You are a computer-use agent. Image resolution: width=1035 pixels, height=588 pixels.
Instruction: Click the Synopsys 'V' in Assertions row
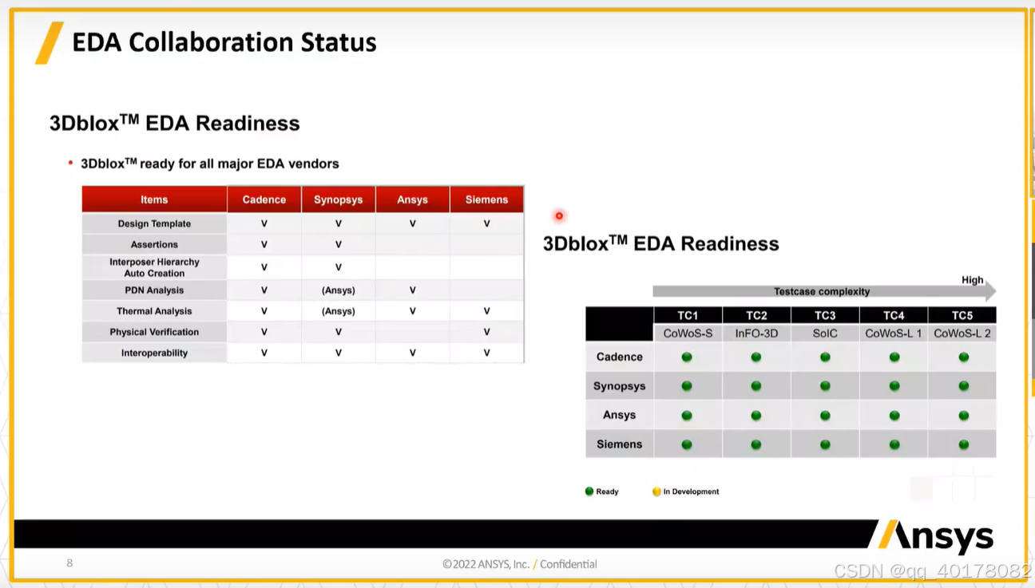tap(339, 244)
